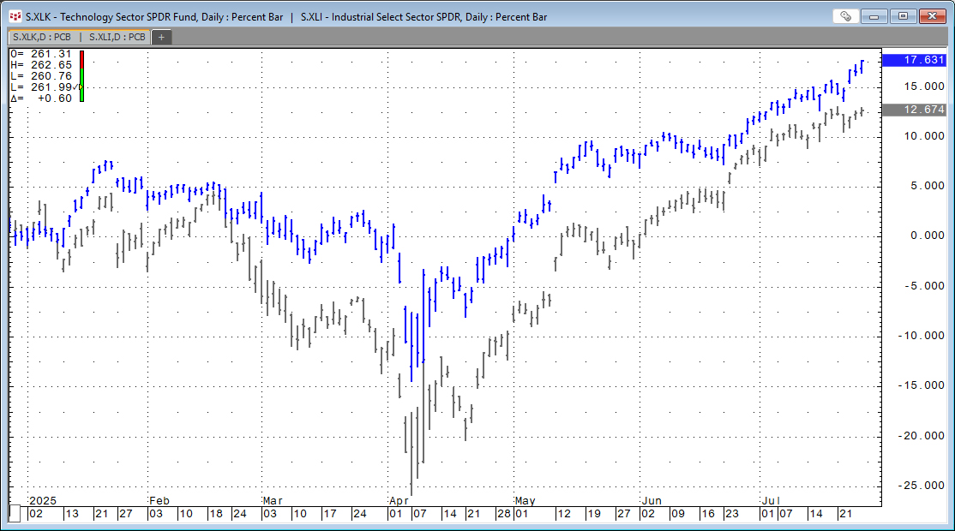Click the blue 17.631 price label
Viewport: 955px width, 531px height.
[x=919, y=60]
